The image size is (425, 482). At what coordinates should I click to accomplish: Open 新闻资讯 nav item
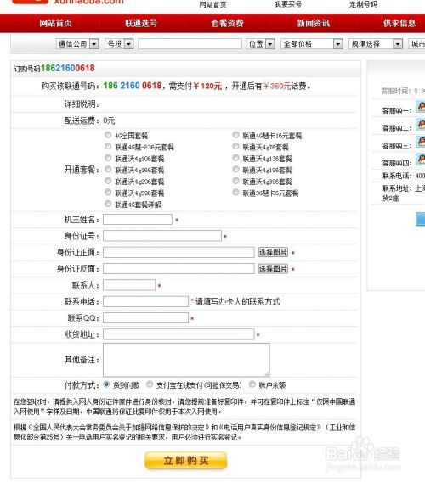pos(314,23)
